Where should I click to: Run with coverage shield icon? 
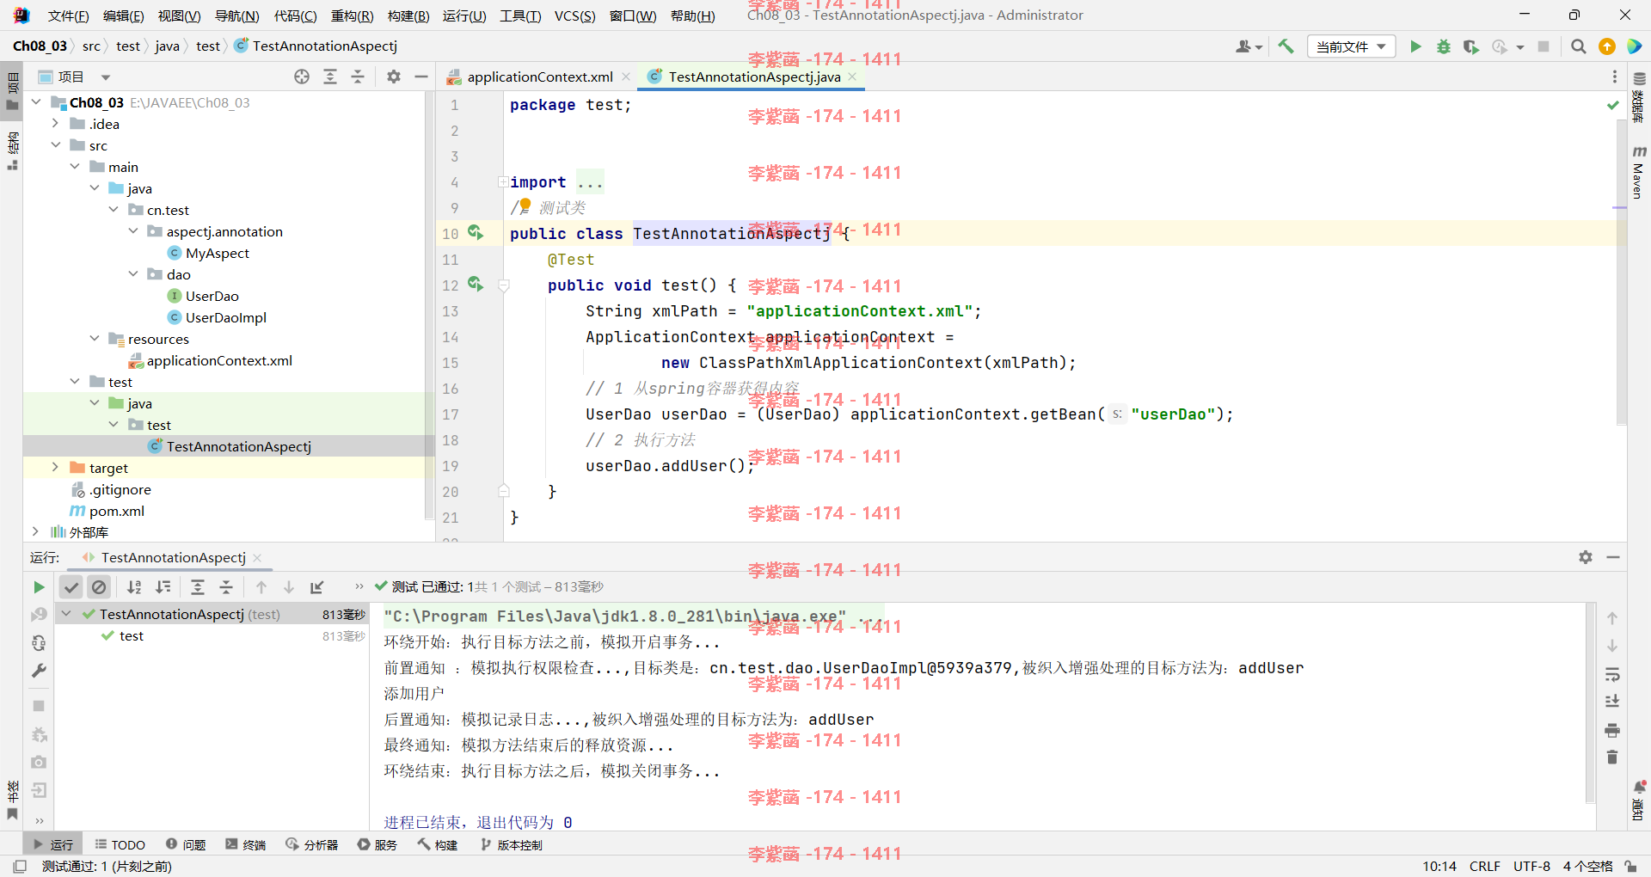pyautogui.click(x=1471, y=46)
